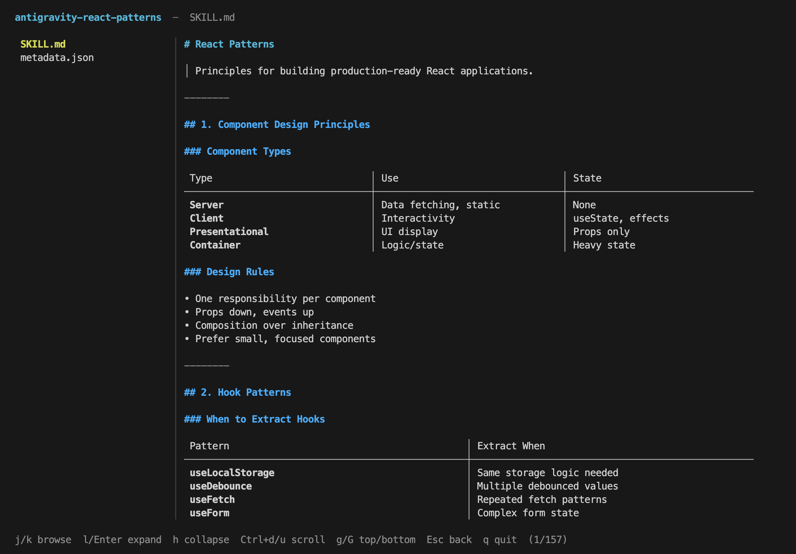Click the (1/157) position indicator

(x=547, y=540)
